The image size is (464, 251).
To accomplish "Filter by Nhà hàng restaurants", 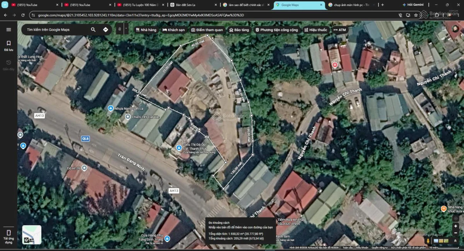I will pyautogui.click(x=146, y=30).
